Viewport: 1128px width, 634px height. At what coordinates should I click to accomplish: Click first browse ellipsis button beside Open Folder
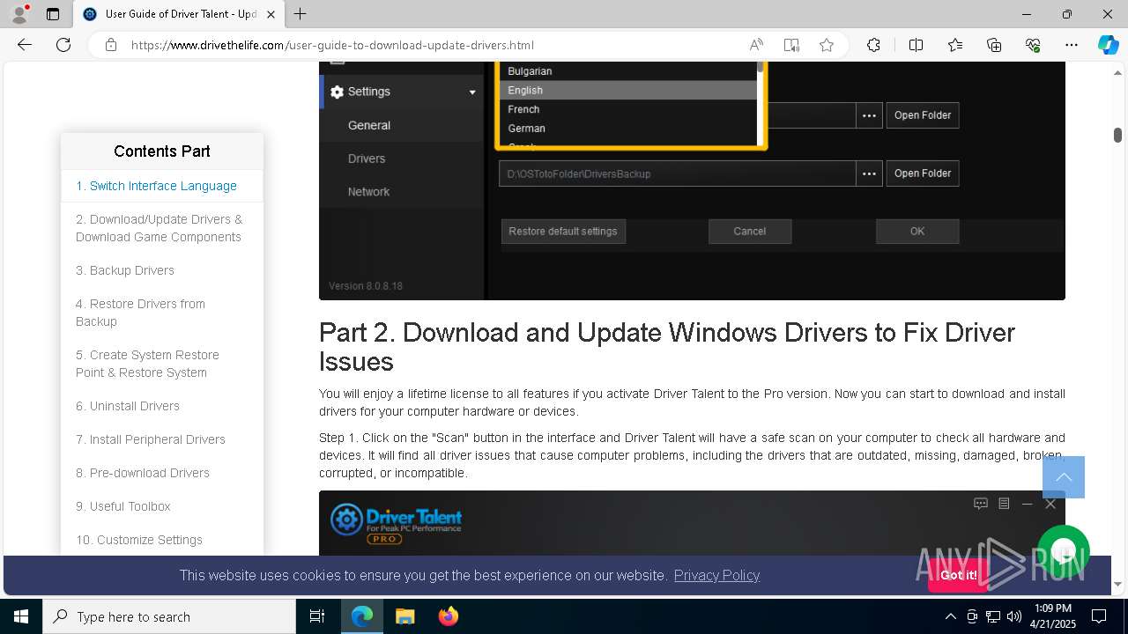(x=869, y=115)
